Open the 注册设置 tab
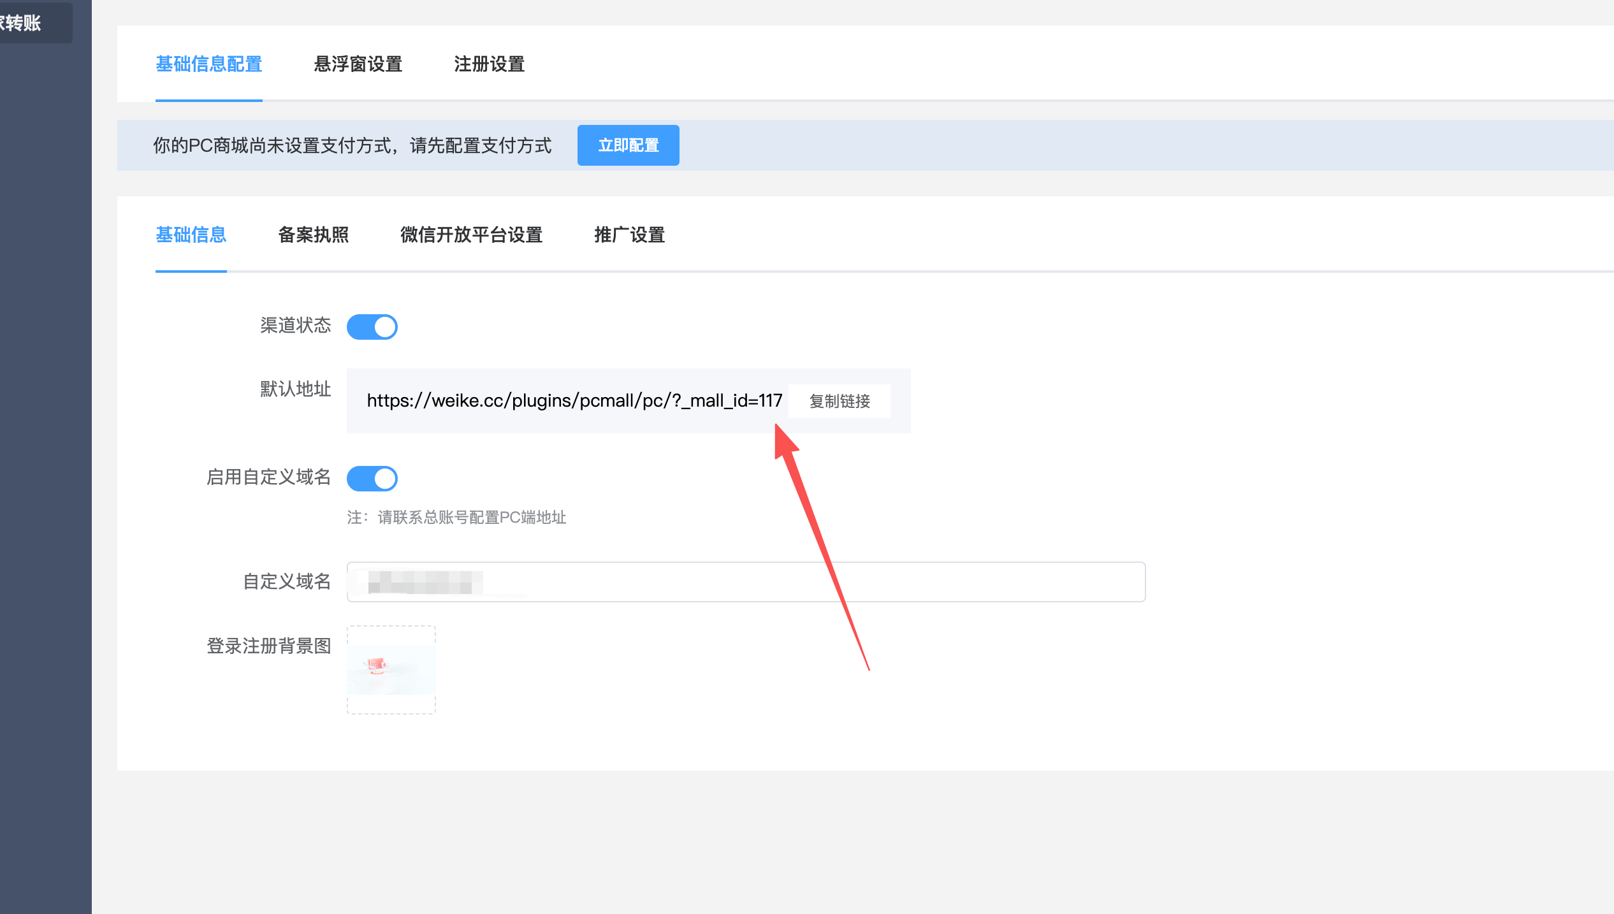The height and width of the screenshot is (914, 1614). click(488, 64)
